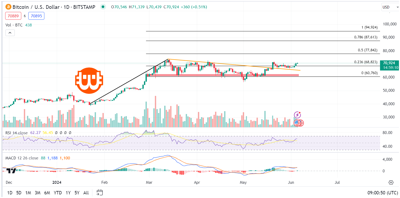Select the YTD time range
The width and height of the screenshot is (400, 198).
point(58,193)
